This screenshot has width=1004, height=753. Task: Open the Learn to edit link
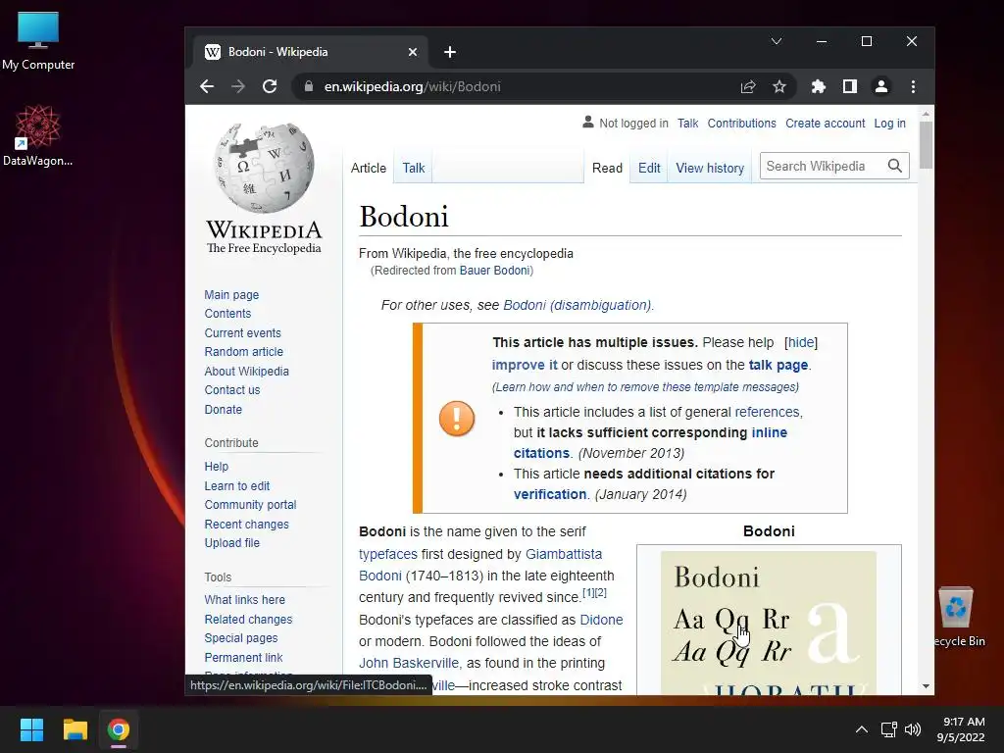click(237, 486)
